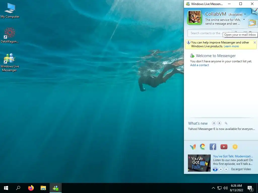Dismiss the yellow improve Messenger notice
This screenshot has height=193, width=258.
pos(254,42)
